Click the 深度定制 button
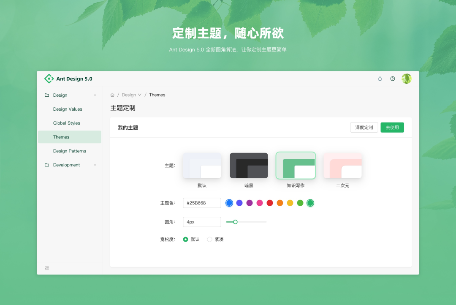456x305 pixels. [364, 128]
